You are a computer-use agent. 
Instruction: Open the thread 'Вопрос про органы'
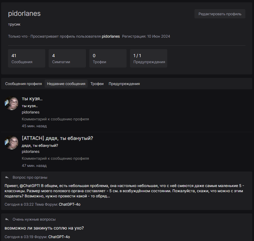click(x=30, y=178)
